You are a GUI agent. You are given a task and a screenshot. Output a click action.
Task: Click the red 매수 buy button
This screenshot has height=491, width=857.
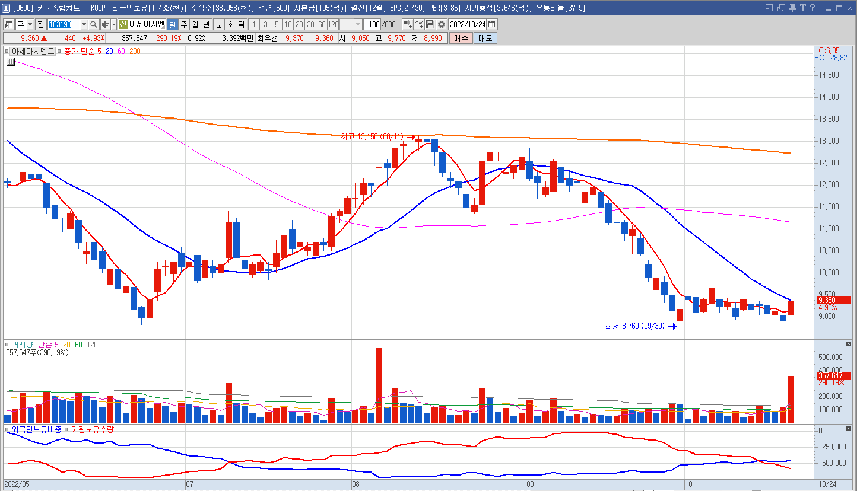[461, 38]
